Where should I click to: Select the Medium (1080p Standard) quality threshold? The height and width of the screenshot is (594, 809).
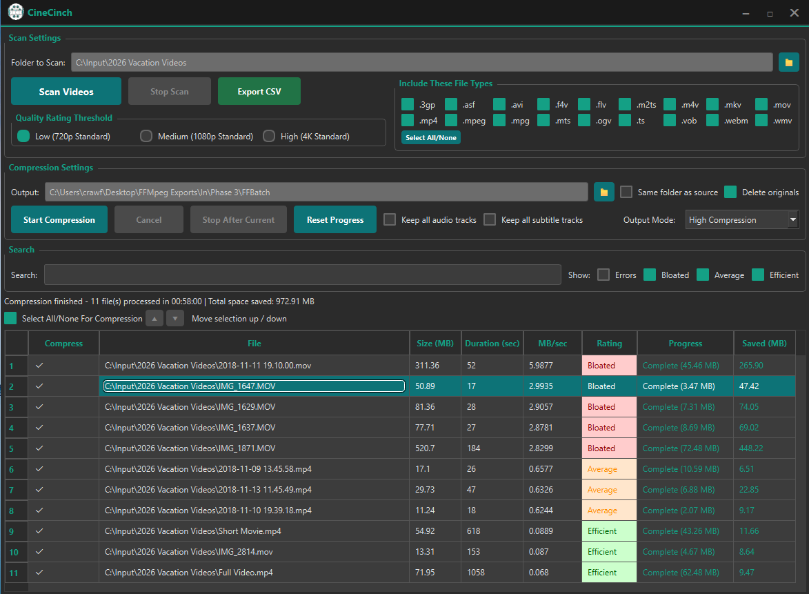pyautogui.click(x=146, y=136)
